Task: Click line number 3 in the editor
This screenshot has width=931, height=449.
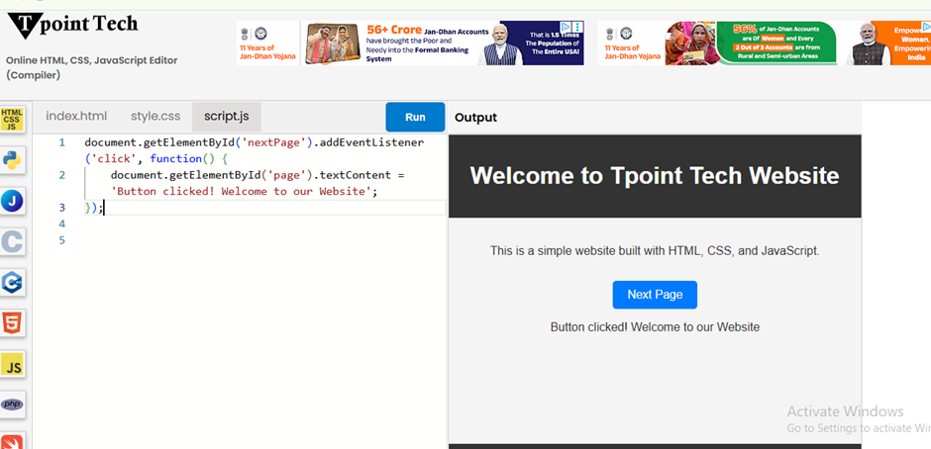Action: click(x=62, y=208)
